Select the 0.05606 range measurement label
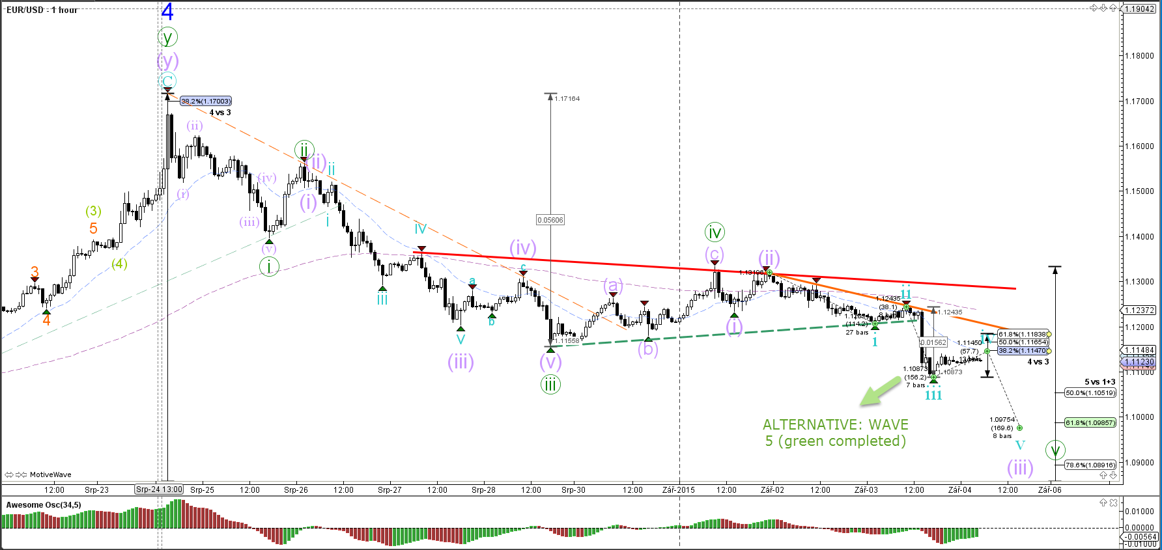This screenshot has width=1162, height=550. (550, 220)
